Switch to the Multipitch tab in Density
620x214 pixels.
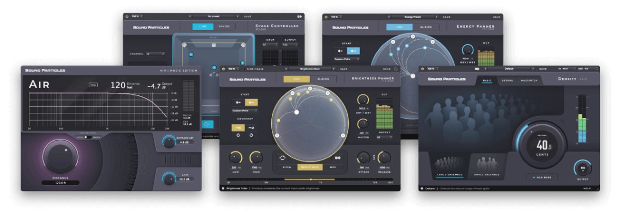coord(530,80)
